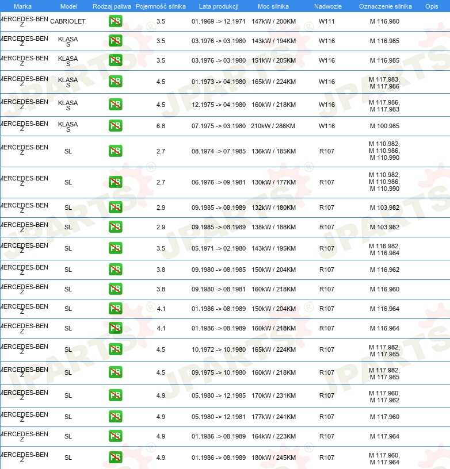Click fuel icon in 136kW / 185KM row
This screenshot has height=469, width=450.
[x=115, y=151]
